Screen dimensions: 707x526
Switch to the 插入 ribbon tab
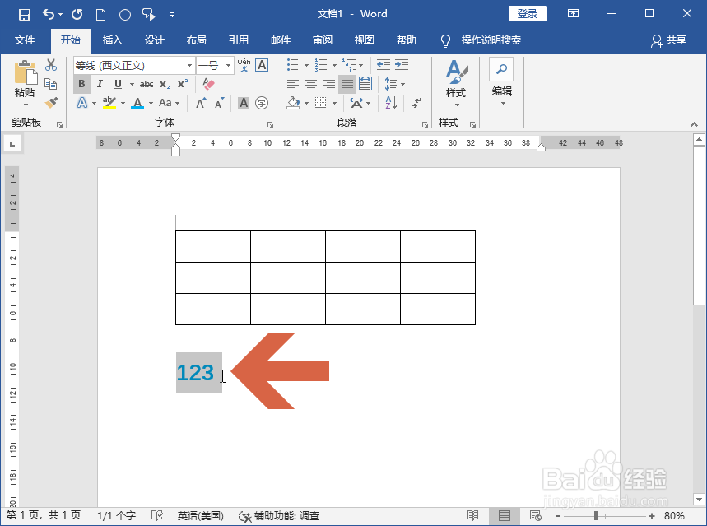(112, 40)
